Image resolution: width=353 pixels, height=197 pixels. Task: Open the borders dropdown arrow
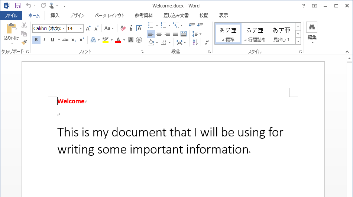(169, 42)
